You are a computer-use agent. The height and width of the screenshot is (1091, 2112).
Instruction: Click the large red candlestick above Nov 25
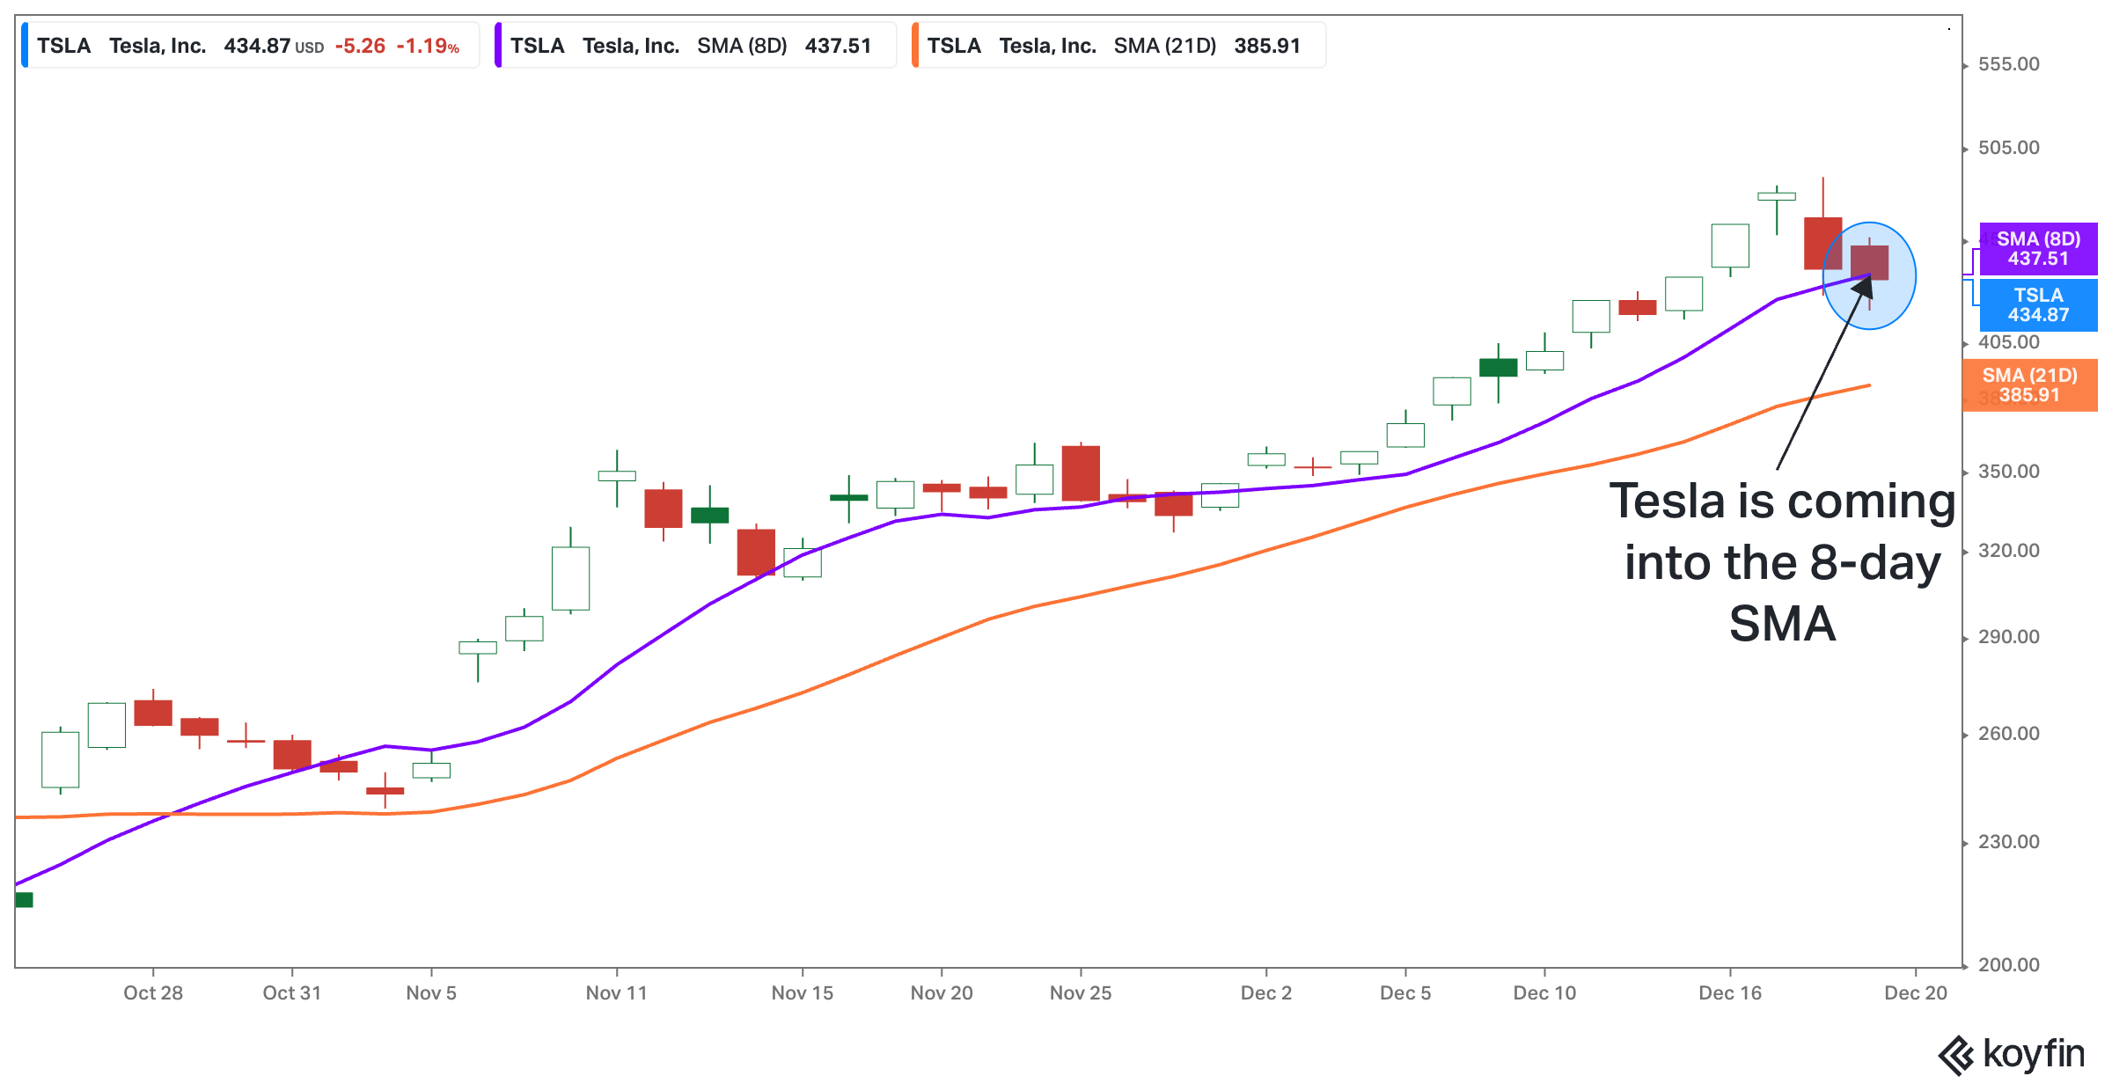pos(1081,473)
